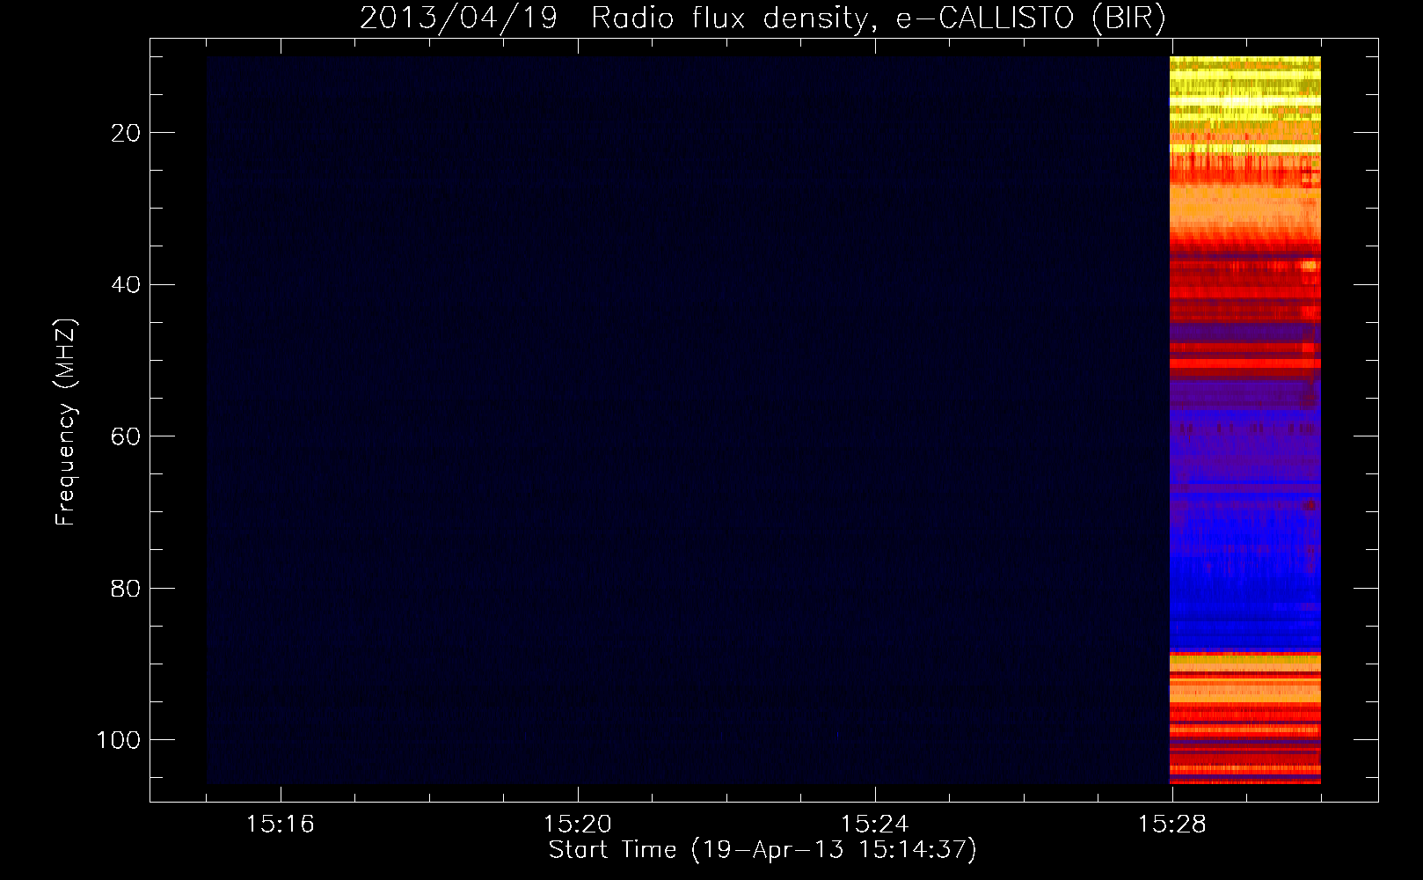Click the 60 MHz frequency tick label
Image resolution: width=1423 pixels, height=880 pixels.
(127, 436)
